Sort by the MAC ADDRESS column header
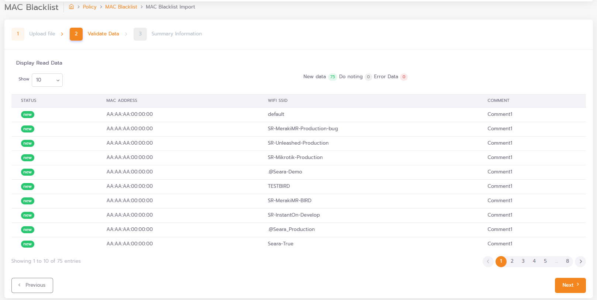597x300 pixels. [x=122, y=100]
